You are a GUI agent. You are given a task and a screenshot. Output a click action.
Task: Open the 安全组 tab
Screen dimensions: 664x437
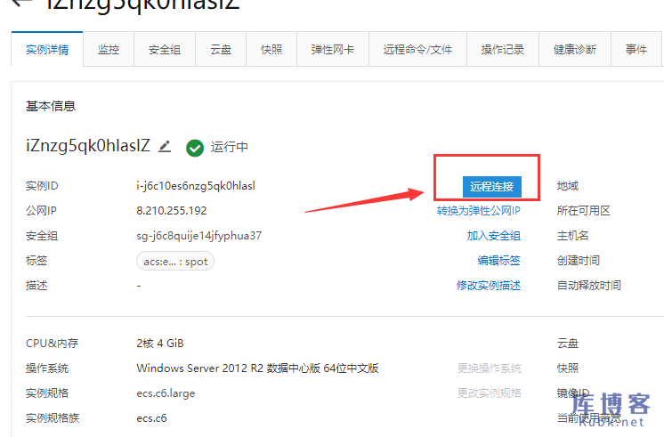(x=165, y=49)
